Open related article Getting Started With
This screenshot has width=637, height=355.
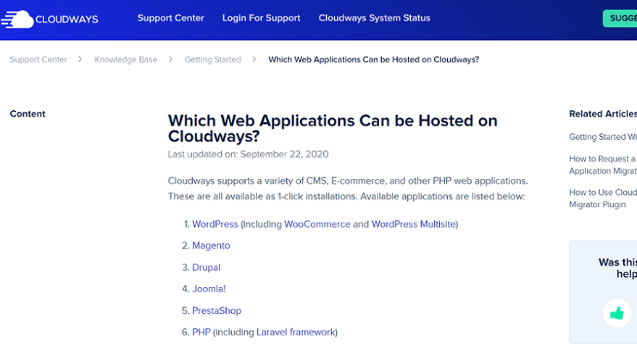pos(603,137)
